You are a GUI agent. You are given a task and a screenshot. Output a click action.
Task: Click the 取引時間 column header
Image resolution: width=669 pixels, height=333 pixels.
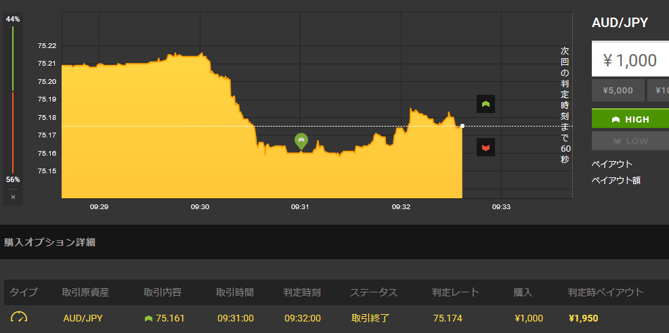[235, 292]
